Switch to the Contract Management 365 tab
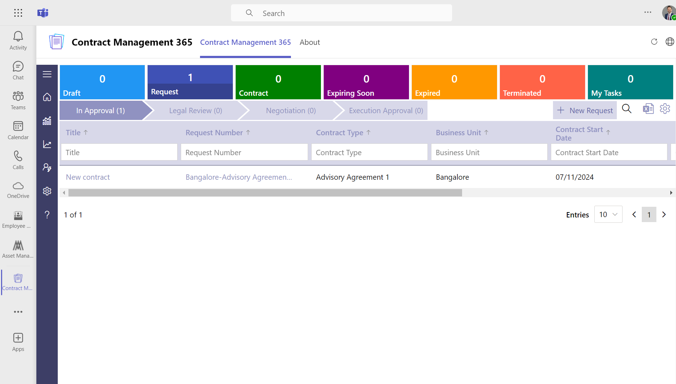This screenshot has height=384, width=676. [x=245, y=42]
